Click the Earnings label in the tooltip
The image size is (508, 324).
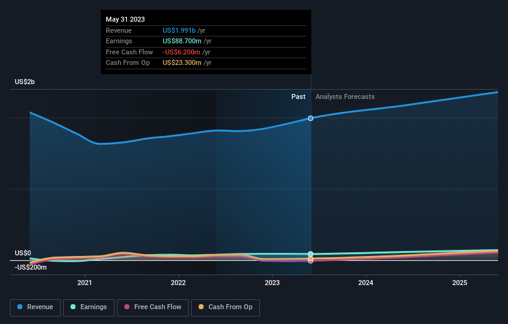click(119, 41)
